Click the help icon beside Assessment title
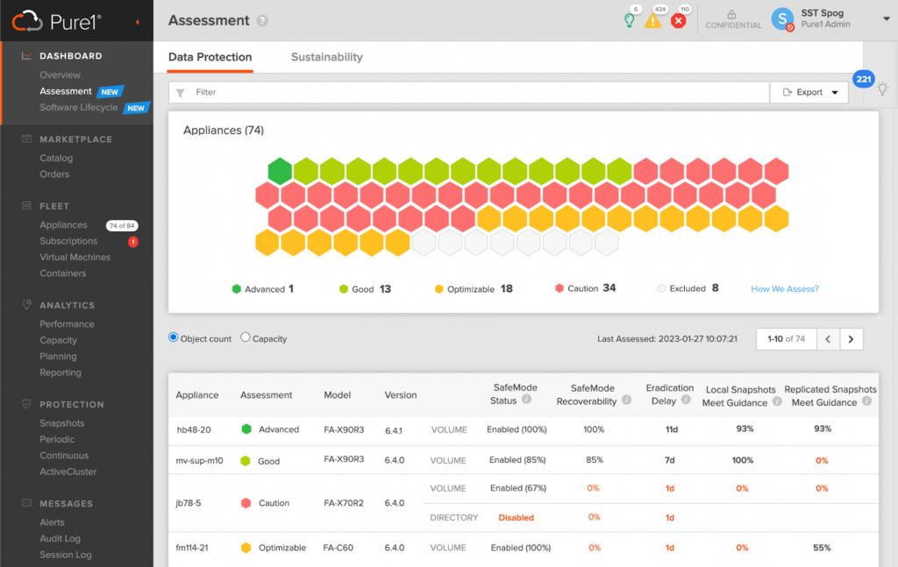The height and width of the screenshot is (567, 898). pos(262,21)
